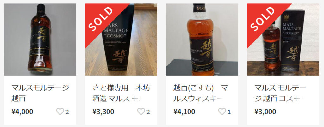Click like count 1 on third listing
This screenshot has width=324, height=127.
tap(229, 112)
